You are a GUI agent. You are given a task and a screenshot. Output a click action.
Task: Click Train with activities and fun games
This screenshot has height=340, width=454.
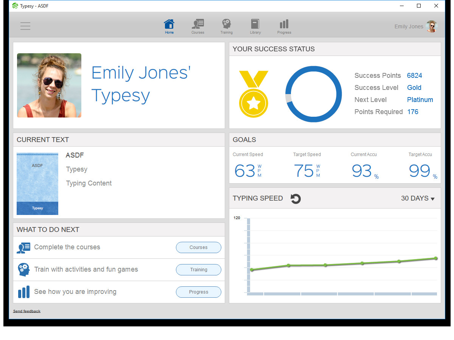86,269
